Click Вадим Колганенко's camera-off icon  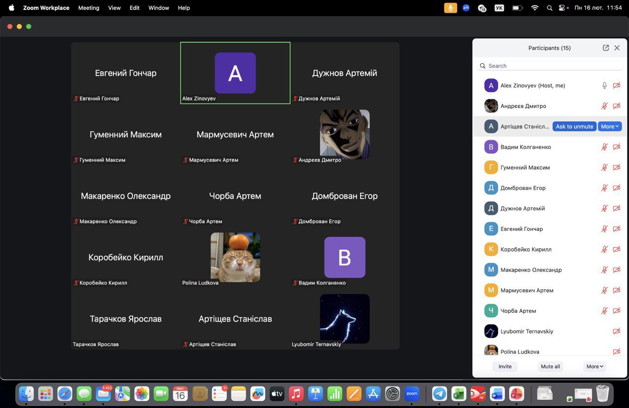pyautogui.click(x=616, y=147)
